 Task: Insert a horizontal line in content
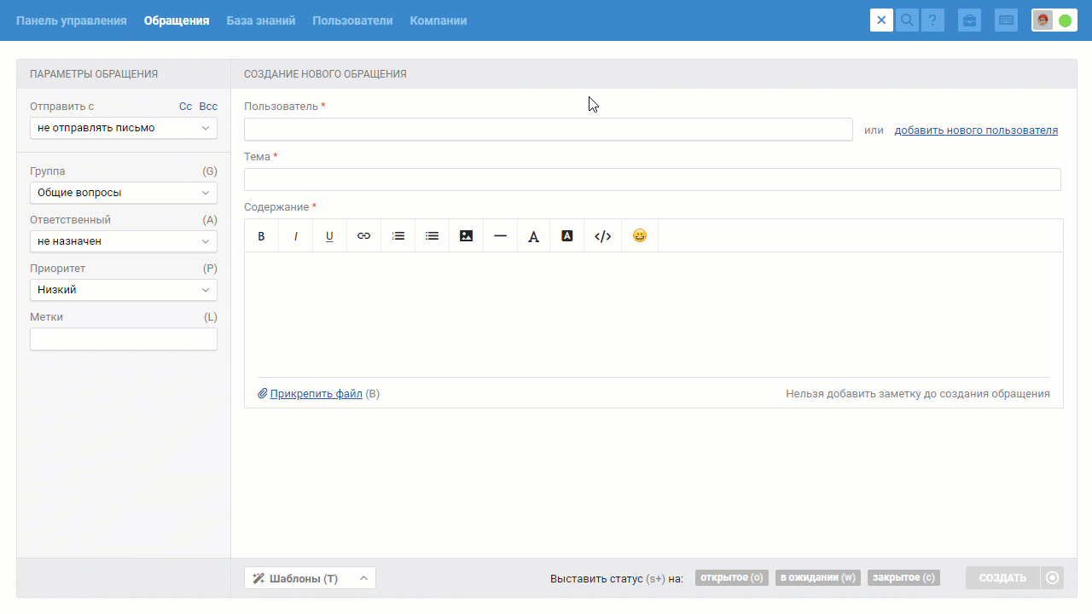pyautogui.click(x=500, y=236)
